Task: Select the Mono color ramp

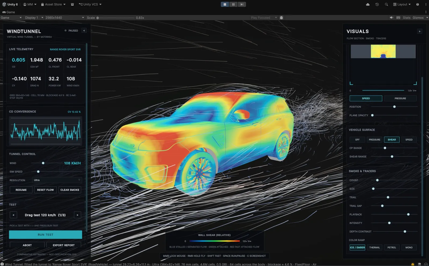Action: [409, 248]
